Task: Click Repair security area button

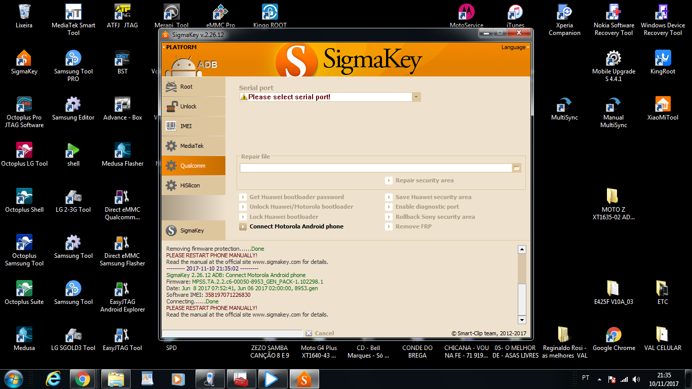Action: 419,180
